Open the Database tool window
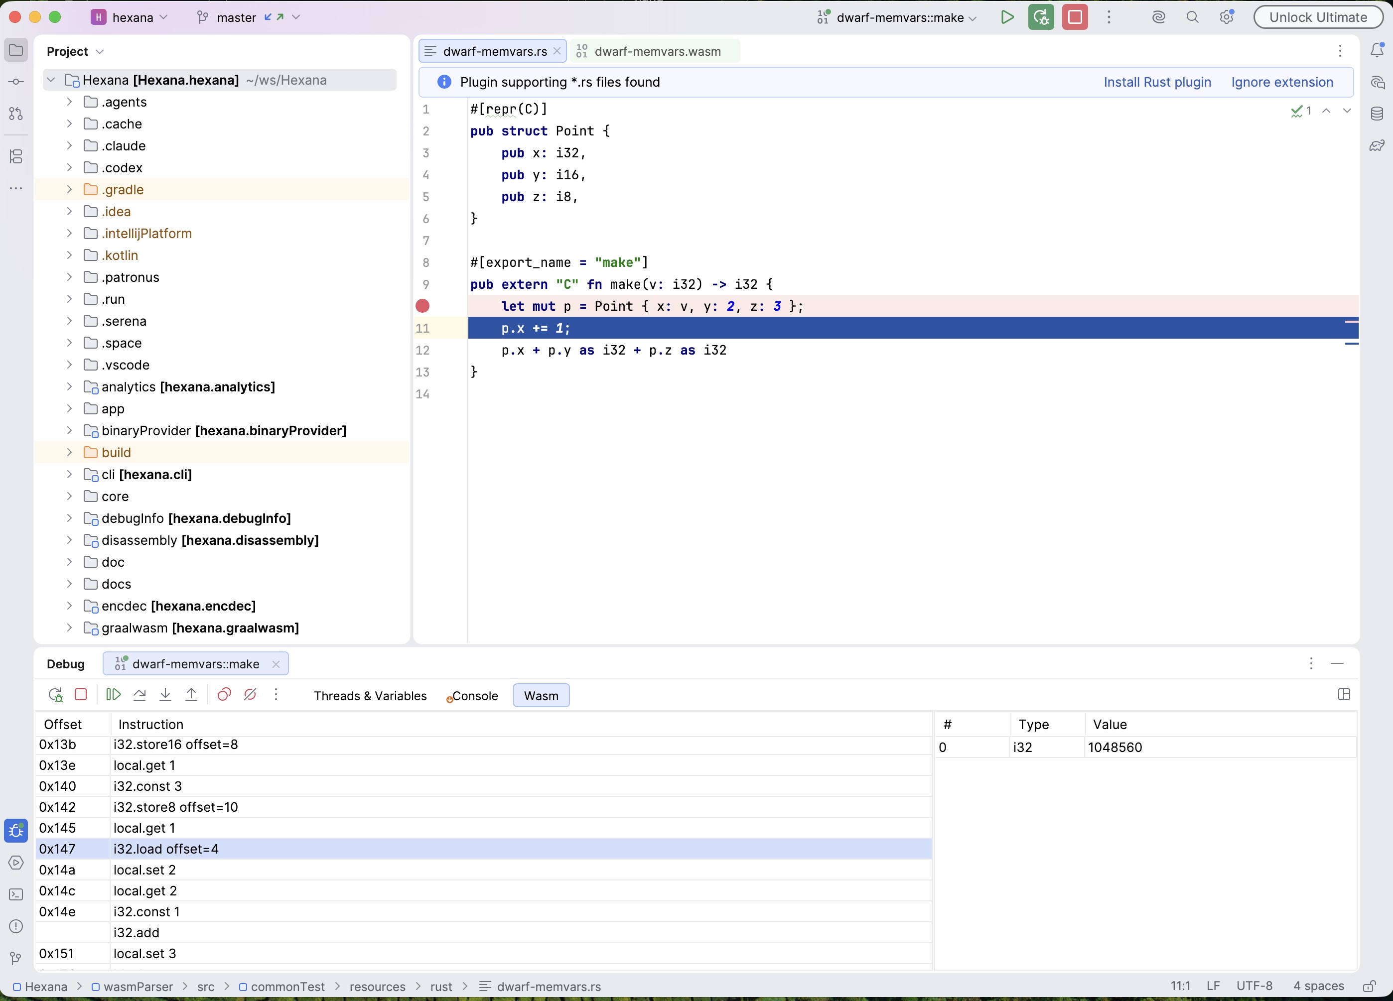This screenshot has width=1393, height=1001. 1377,114
